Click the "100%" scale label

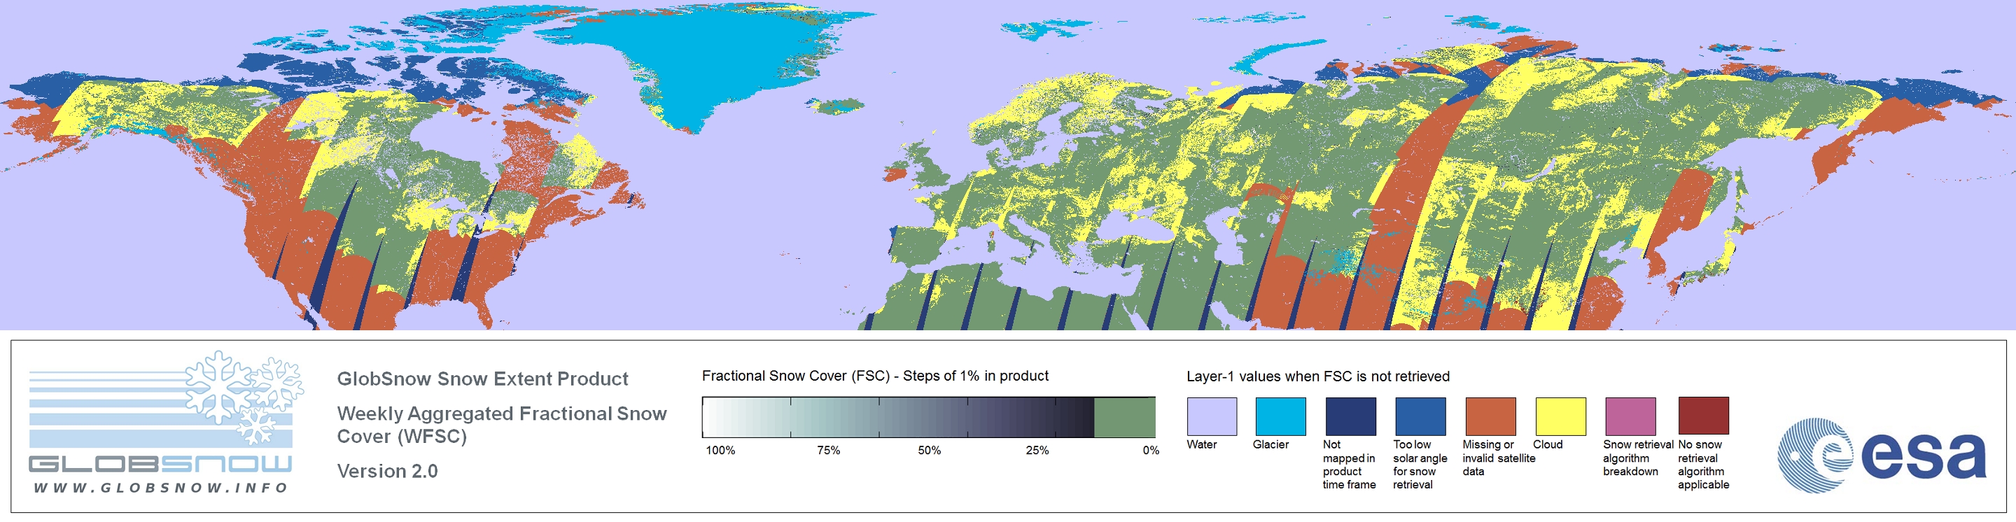tap(720, 450)
